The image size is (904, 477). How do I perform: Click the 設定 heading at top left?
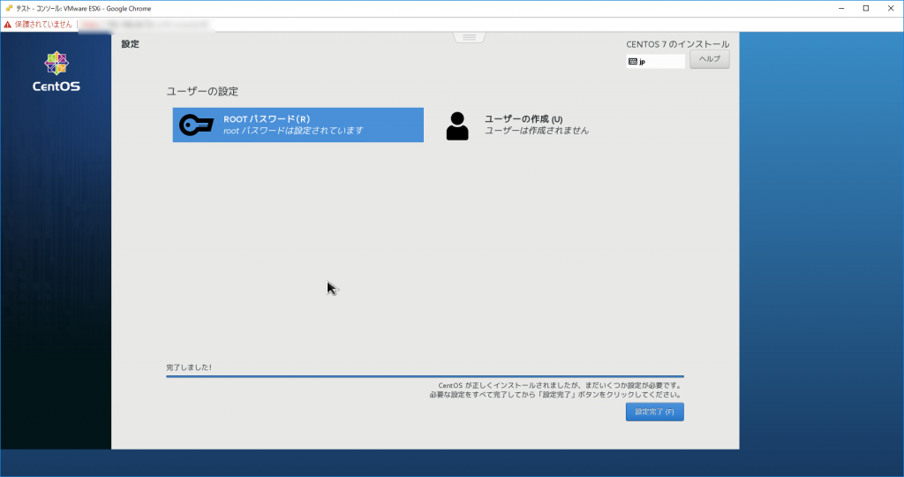point(131,44)
